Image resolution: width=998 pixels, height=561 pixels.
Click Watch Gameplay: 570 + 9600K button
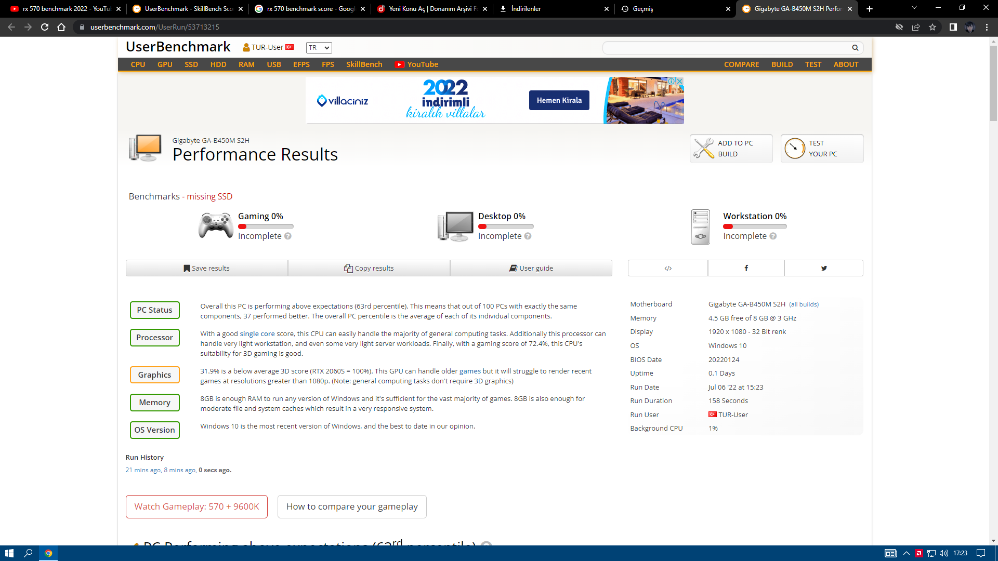point(196,506)
